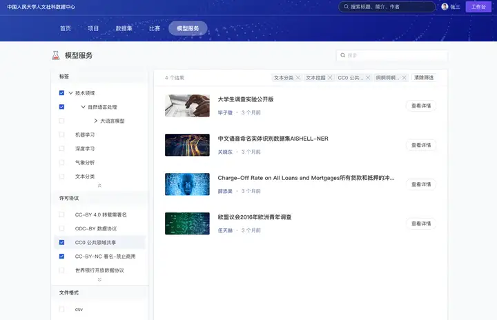The width and height of the screenshot is (497, 320).
Task: Go to the 比赛 nav tab
Action: point(155,28)
